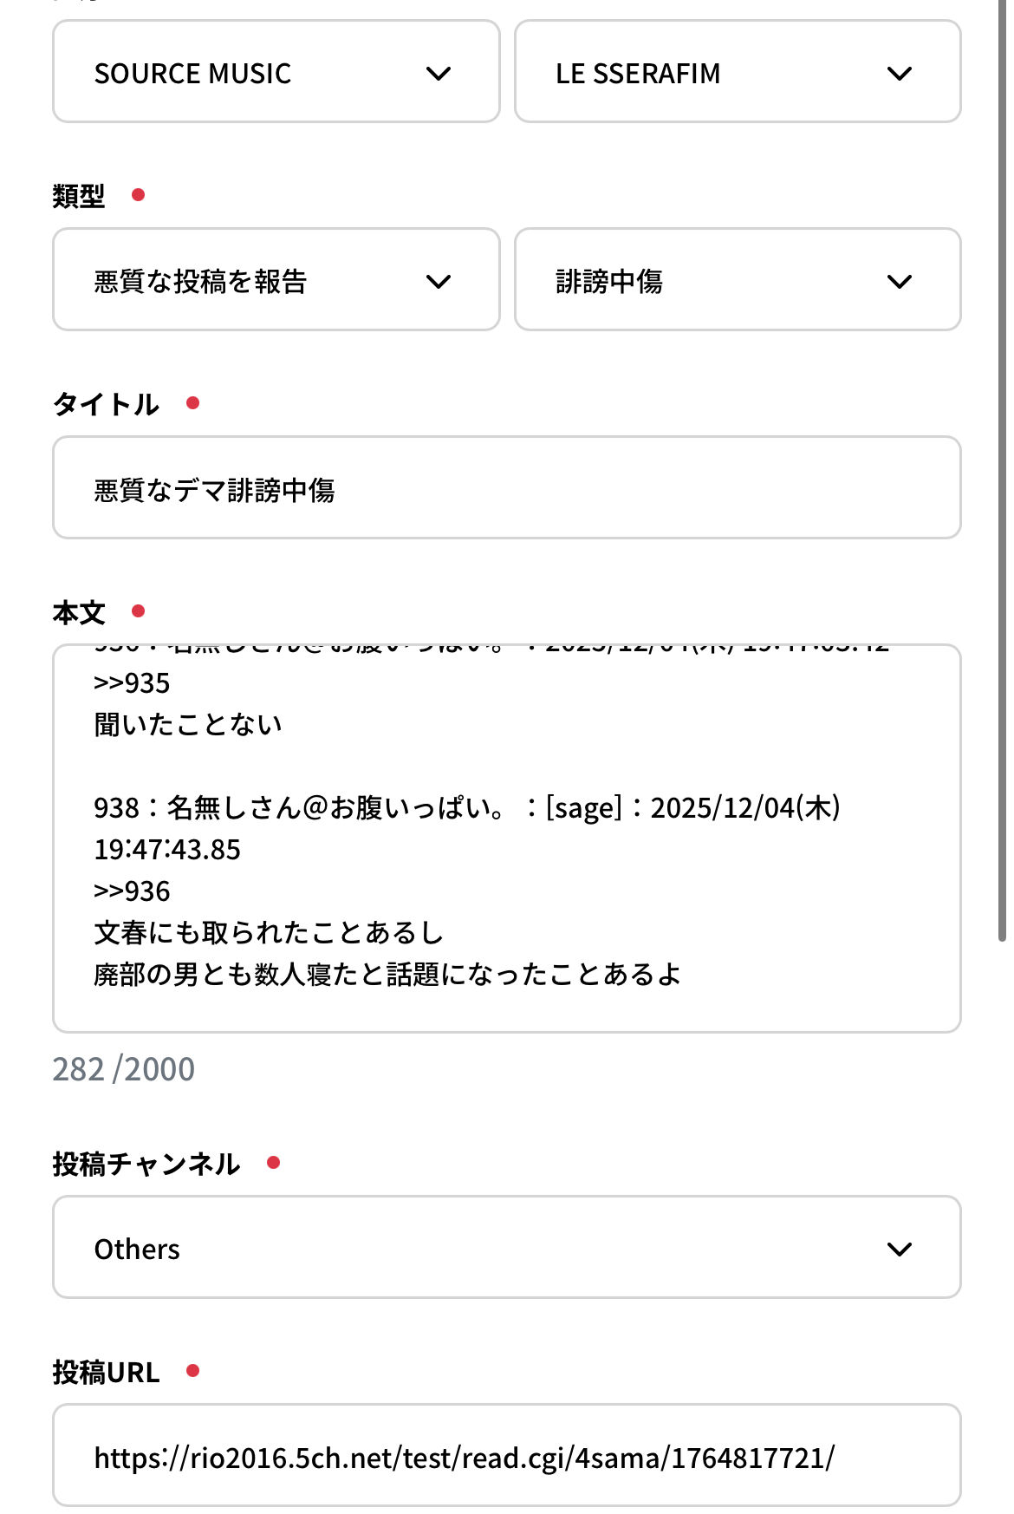The width and height of the screenshot is (1014, 1514).
Task: Click the 投稿チャンネル field label
Action: pyautogui.click(x=146, y=1165)
